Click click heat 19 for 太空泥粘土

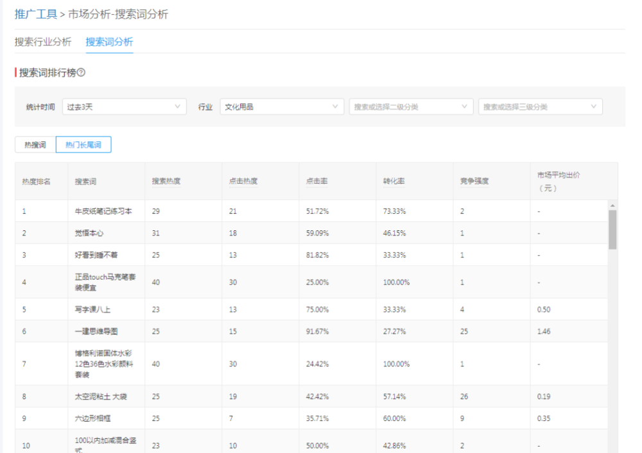click(x=232, y=397)
